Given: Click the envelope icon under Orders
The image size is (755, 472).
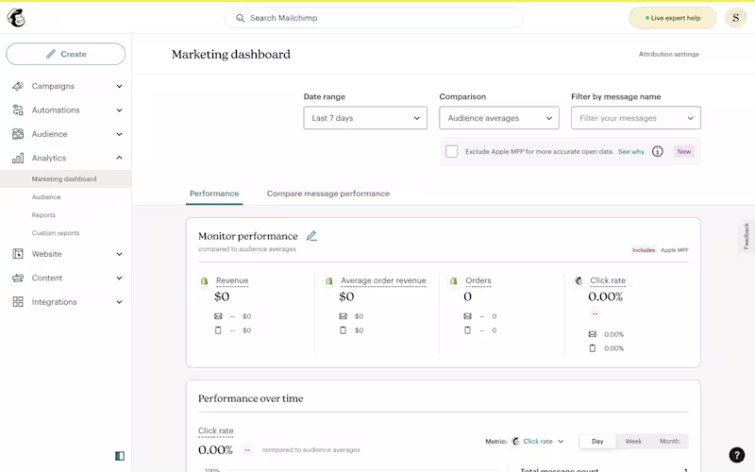Looking at the screenshot, I should [x=467, y=316].
